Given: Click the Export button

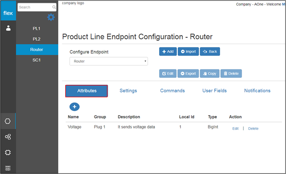Looking at the screenshot, I should [188, 74].
